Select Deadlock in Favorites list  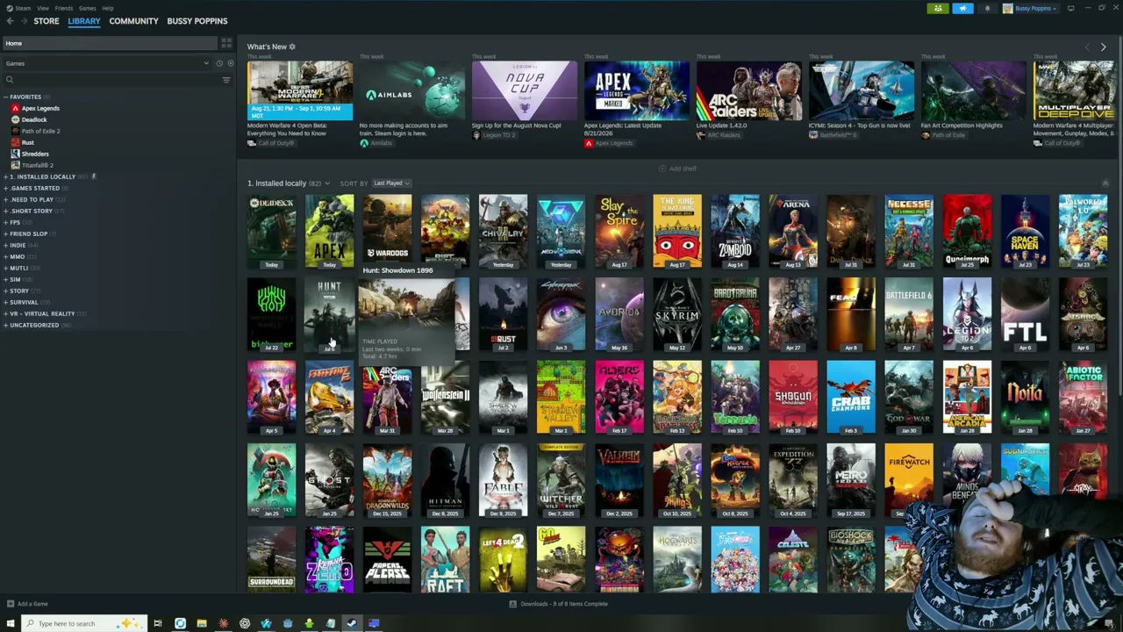coord(34,119)
